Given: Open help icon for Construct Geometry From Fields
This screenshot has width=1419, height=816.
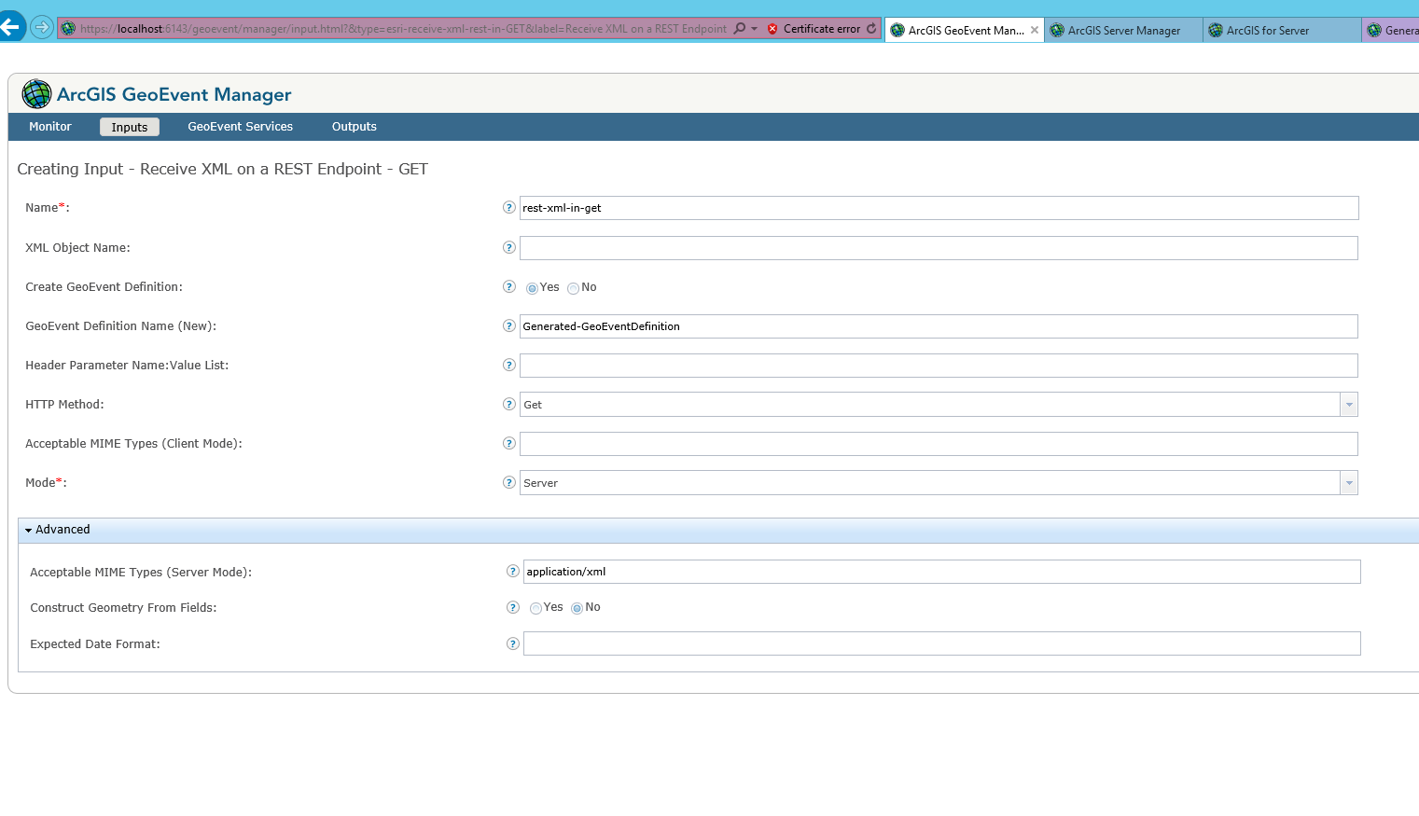Looking at the screenshot, I should click(512, 607).
